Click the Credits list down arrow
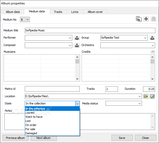The width and height of the screenshot is (159, 143). click(152, 79)
